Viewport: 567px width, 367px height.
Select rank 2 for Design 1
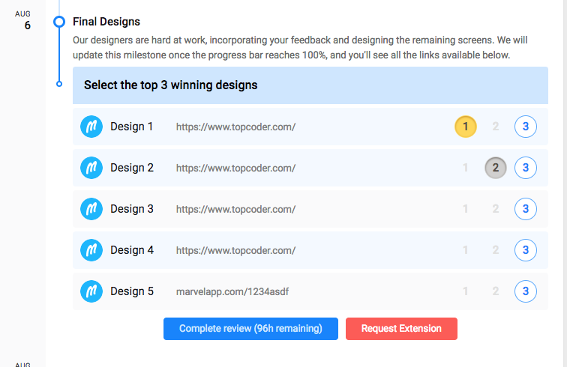pyautogui.click(x=496, y=127)
